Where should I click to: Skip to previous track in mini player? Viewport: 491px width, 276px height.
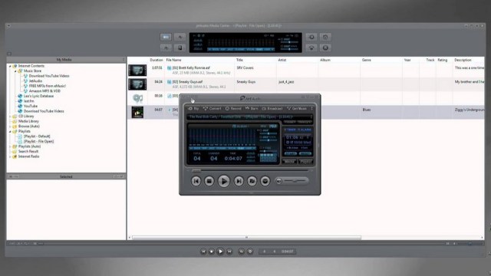(196, 181)
